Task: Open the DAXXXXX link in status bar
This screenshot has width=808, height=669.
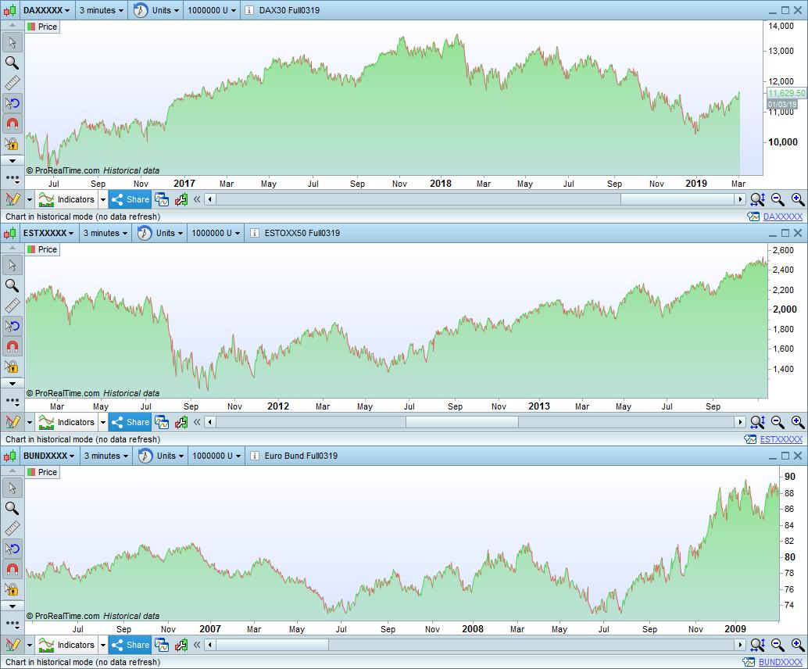Action: [782, 216]
